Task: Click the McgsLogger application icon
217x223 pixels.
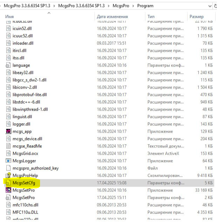Action: click(8, 161)
